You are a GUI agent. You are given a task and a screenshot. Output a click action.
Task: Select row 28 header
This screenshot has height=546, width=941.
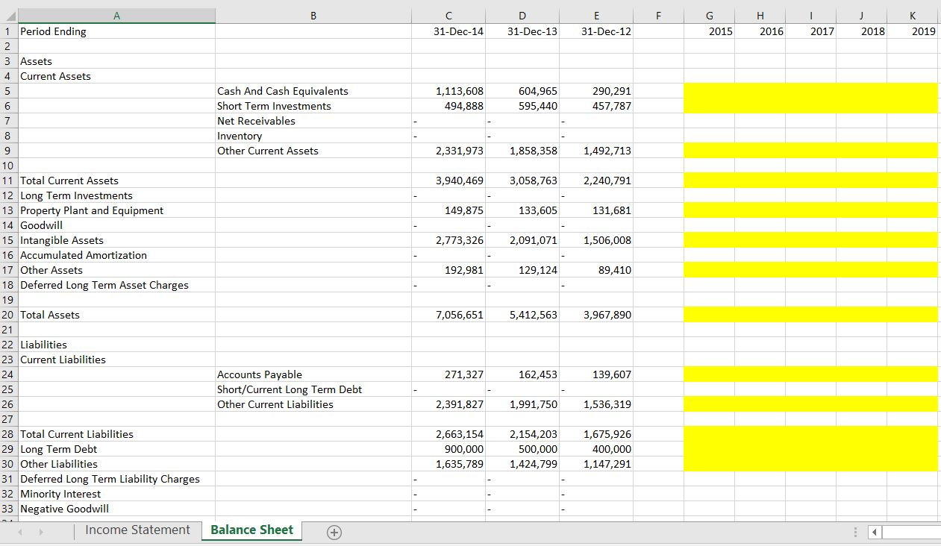[x=8, y=434]
